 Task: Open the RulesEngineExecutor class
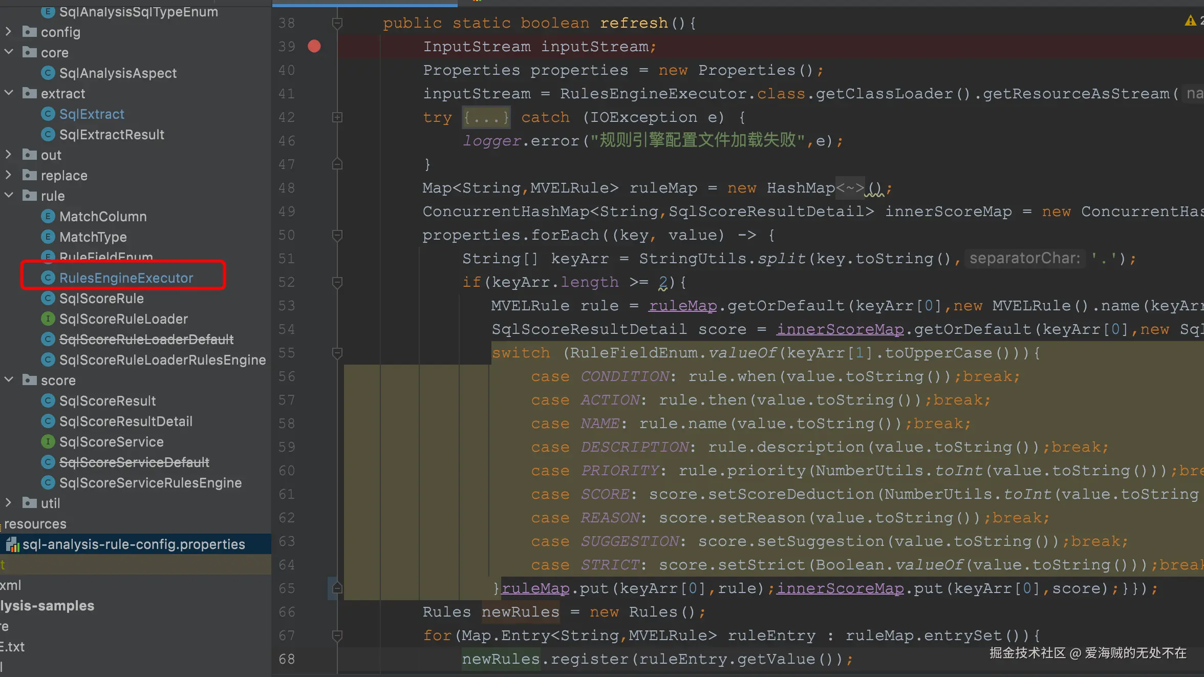point(126,278)
